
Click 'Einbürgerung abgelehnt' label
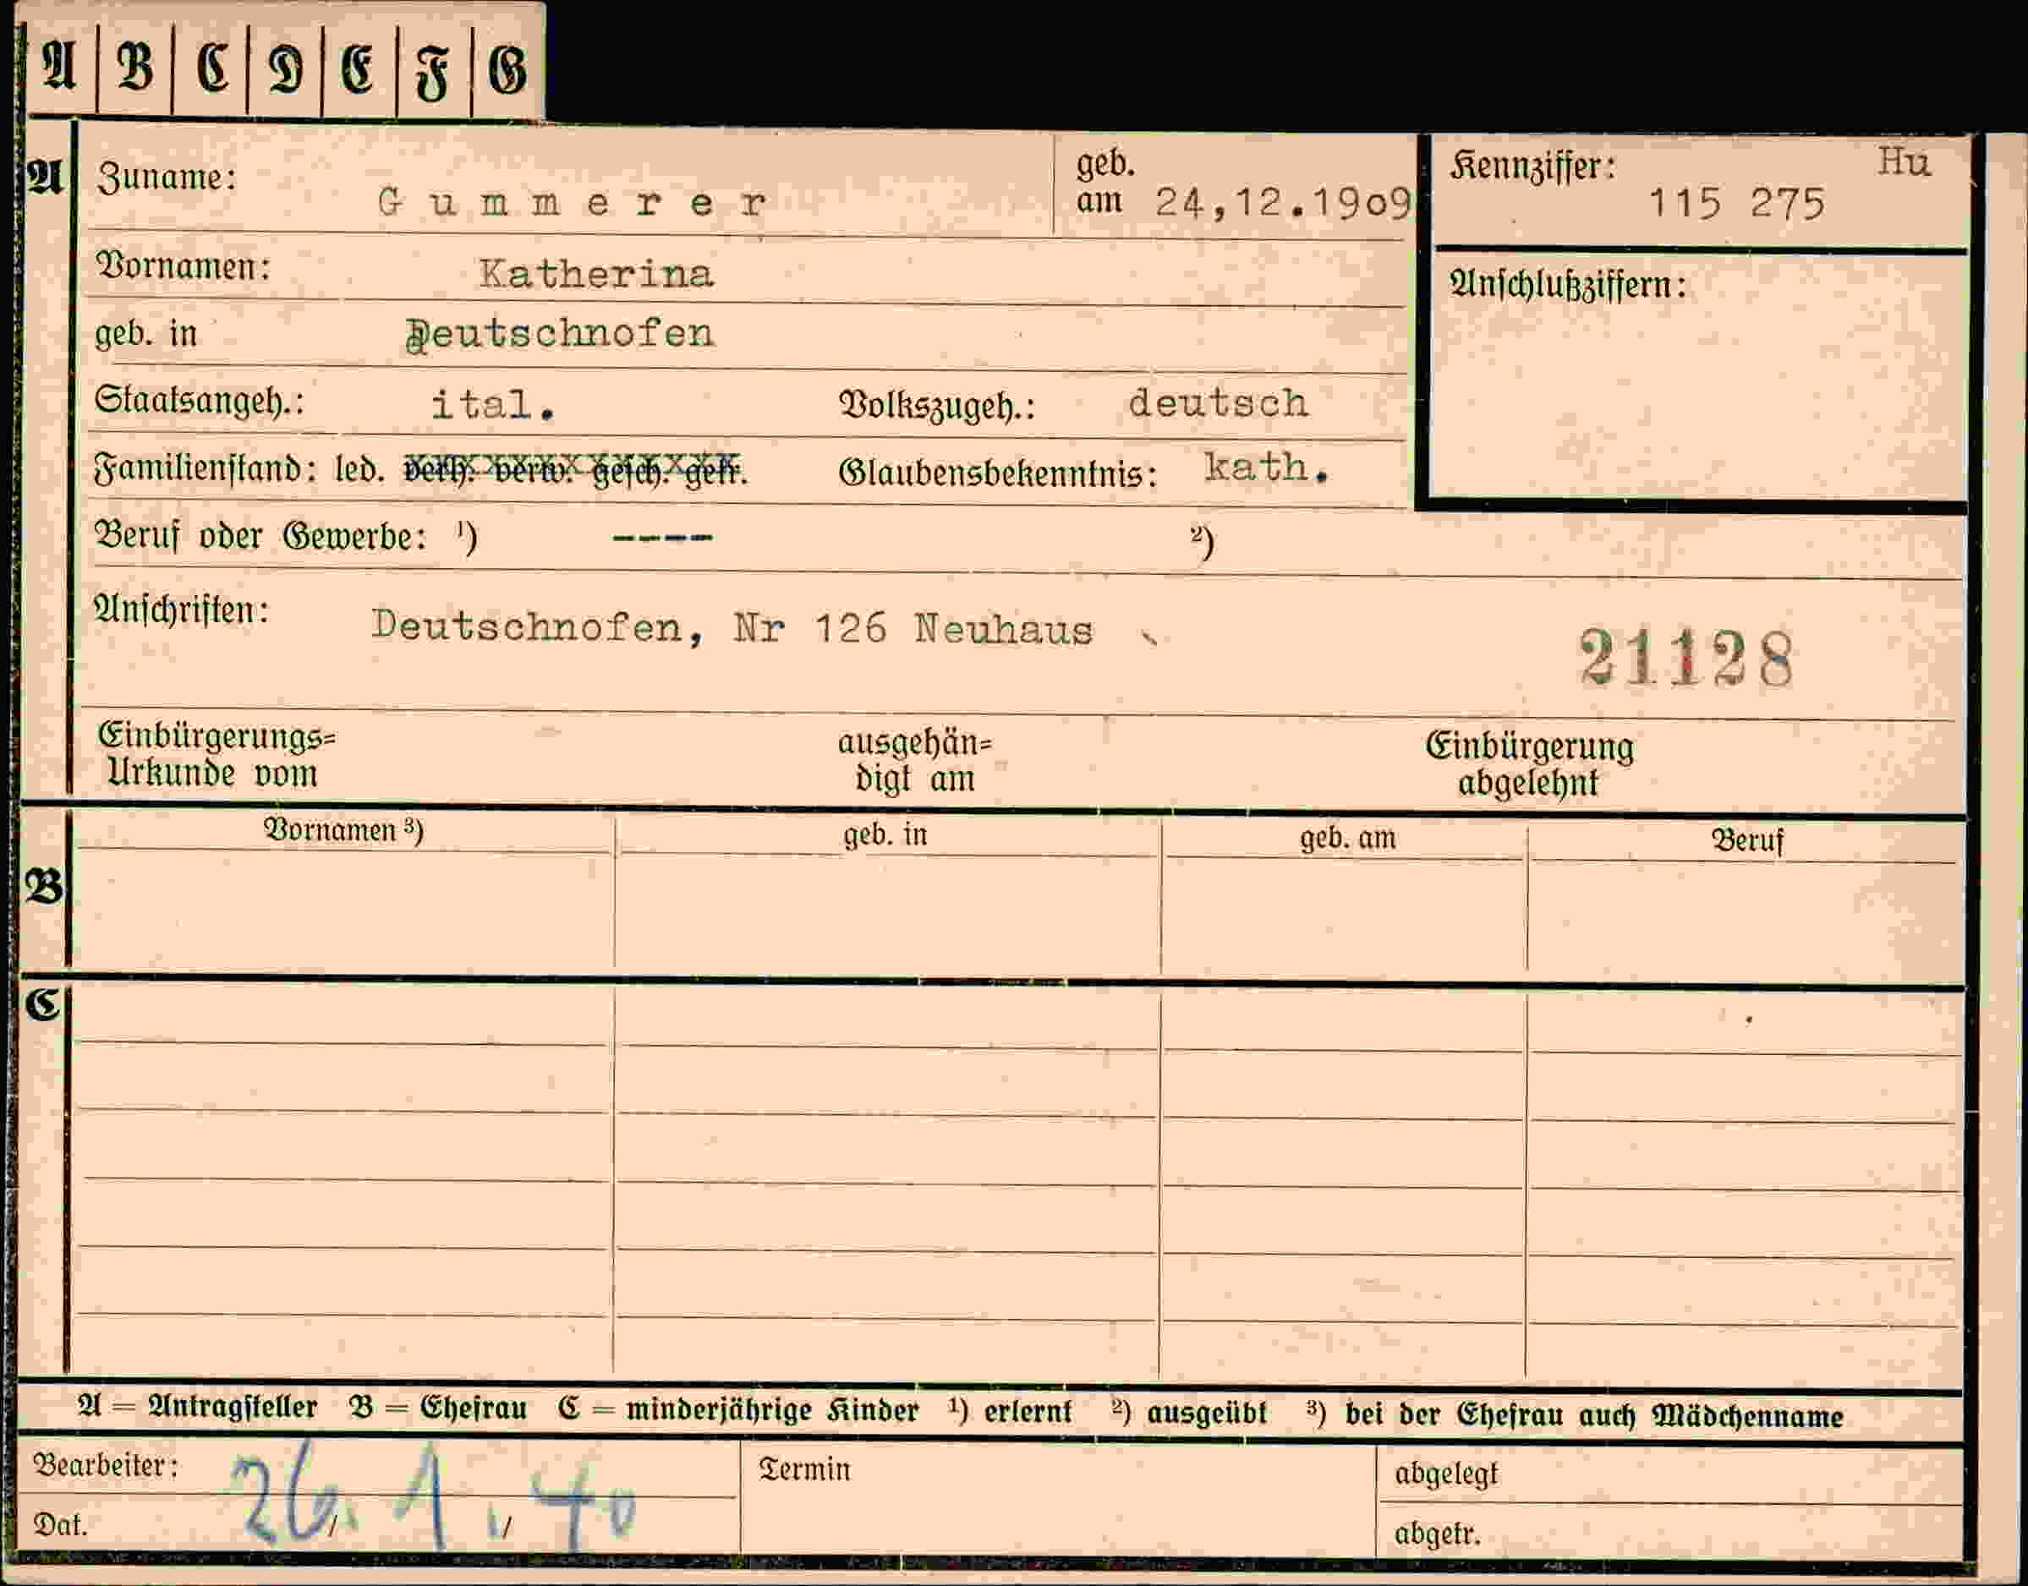[x=1529, y=764]
